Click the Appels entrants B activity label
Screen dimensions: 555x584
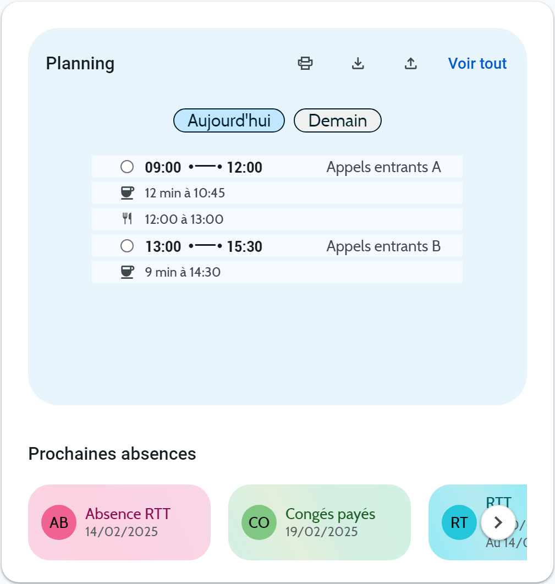pyautogui.click(x=383, y=246)
